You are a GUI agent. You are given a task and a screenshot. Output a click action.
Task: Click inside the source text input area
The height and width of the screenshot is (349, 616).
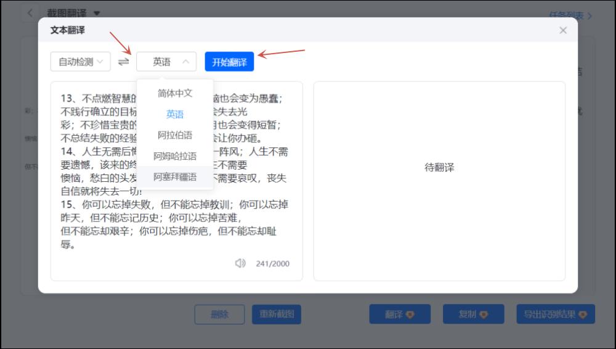[176, 181]
